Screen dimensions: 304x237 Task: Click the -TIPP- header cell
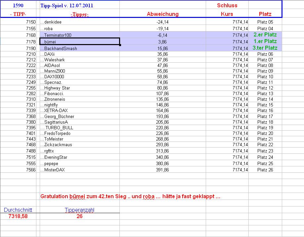click(x=19, y=14)
